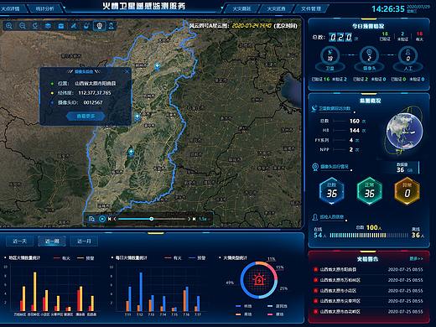The width and height of the screenshot is (436, 327).
Task: Click the manual alarm source circle icon
Action: [408, 56]
